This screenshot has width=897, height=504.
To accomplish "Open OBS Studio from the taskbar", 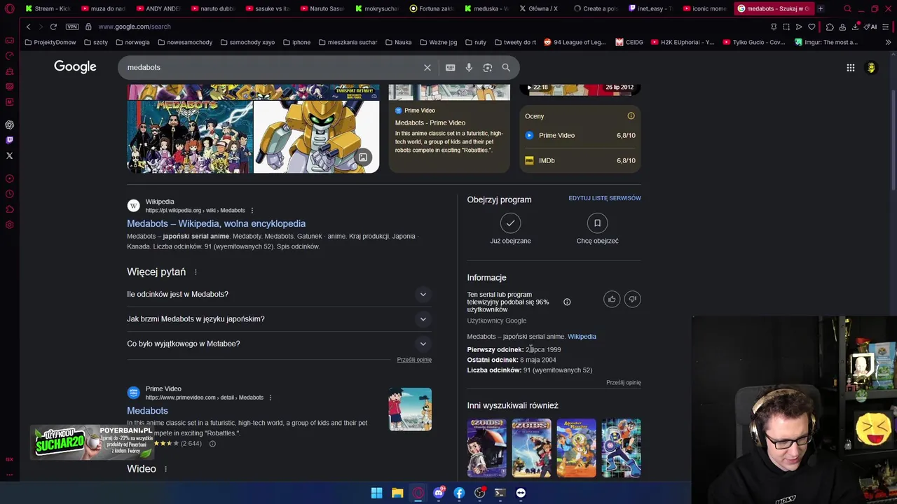I will [479, 493].
